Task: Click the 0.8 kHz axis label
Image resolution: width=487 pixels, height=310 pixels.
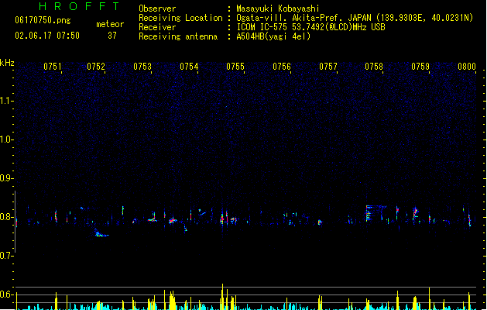Action: pos(6,217)
